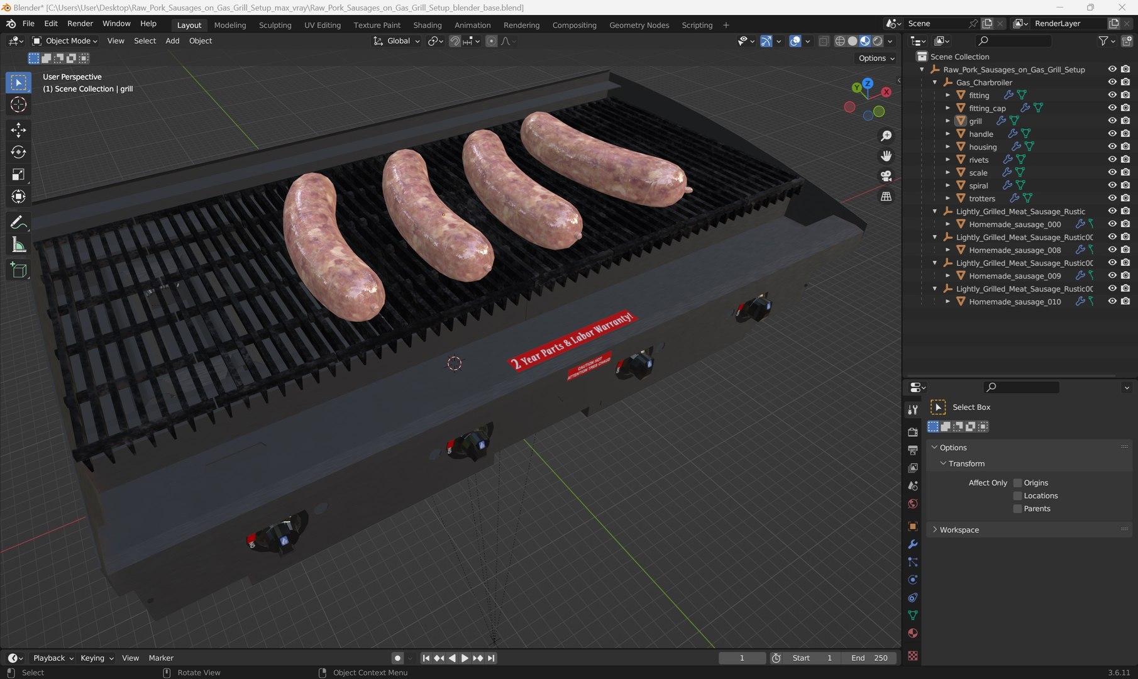Open the Object Mode dropdown
Screen dimensions: 1138x679
coord(65,41)
